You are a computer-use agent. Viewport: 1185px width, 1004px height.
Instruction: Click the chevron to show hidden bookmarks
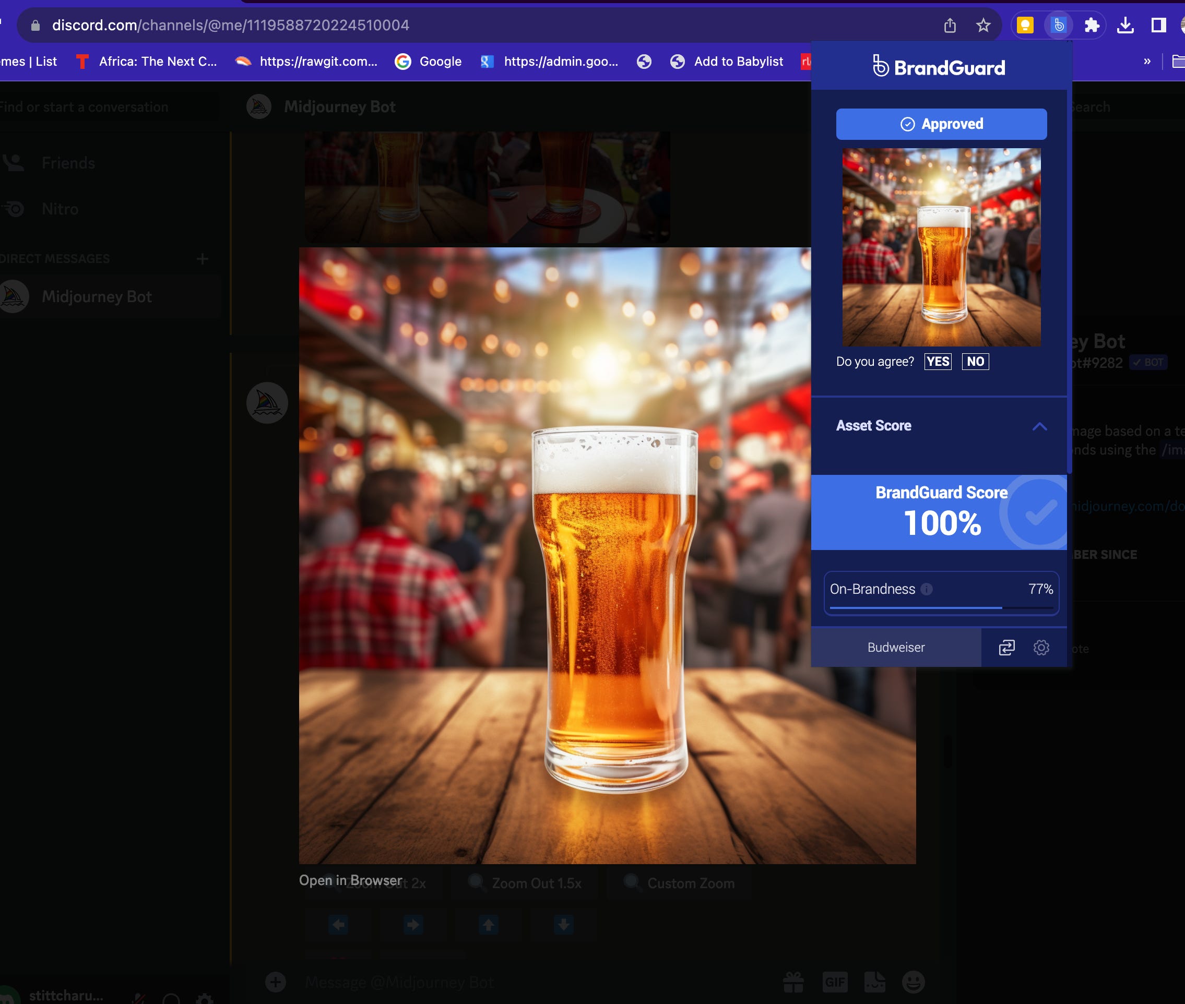(x=1147, y=61)
